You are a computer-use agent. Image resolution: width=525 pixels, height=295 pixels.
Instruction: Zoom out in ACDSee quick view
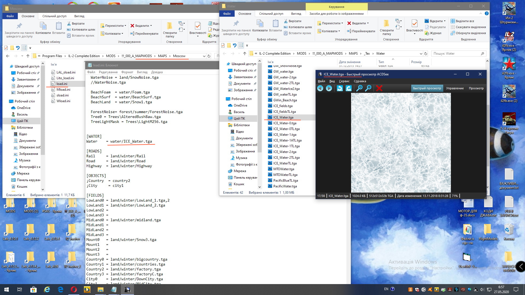tap(368, 88)
